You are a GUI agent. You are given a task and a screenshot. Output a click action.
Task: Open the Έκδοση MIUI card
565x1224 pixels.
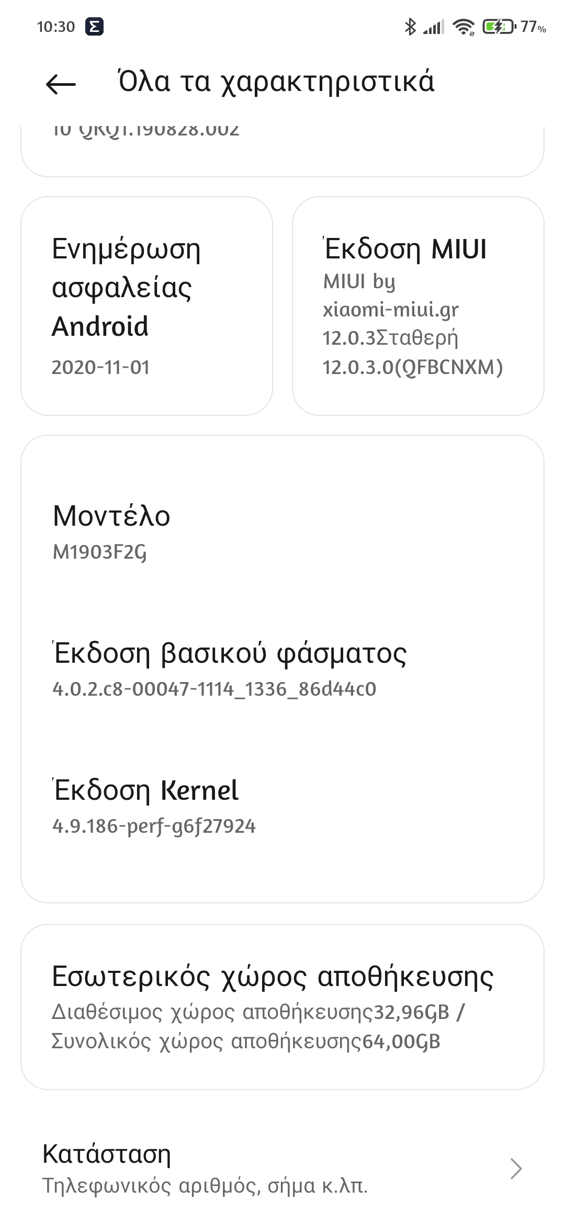(x=418, y=306)
